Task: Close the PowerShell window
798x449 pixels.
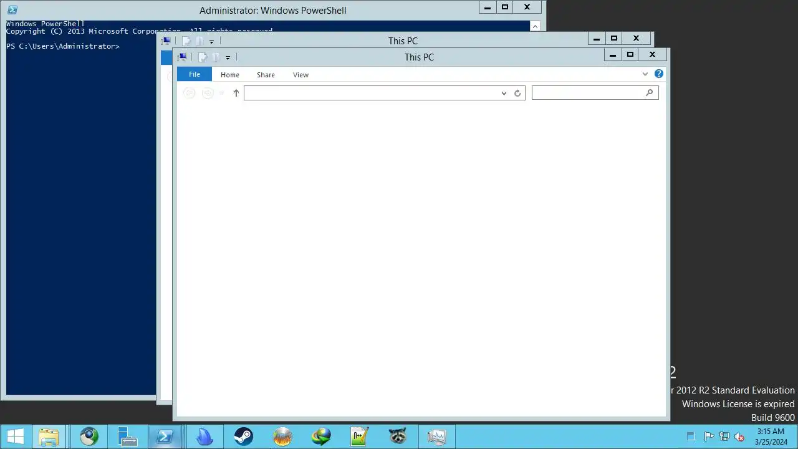Action: tap(527, 7)
